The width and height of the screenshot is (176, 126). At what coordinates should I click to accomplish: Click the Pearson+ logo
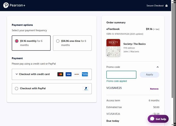14,5
